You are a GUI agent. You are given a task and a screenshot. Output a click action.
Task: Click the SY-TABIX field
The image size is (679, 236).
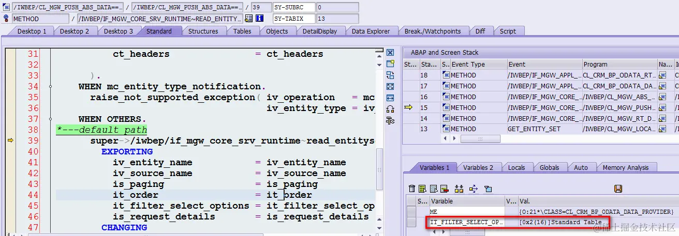[294, 19]
